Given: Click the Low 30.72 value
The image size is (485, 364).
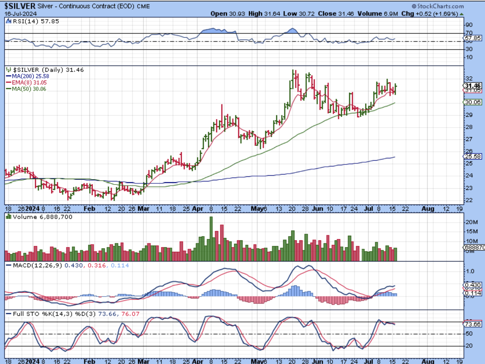Looking at the screenshot, I should [299, 13].
